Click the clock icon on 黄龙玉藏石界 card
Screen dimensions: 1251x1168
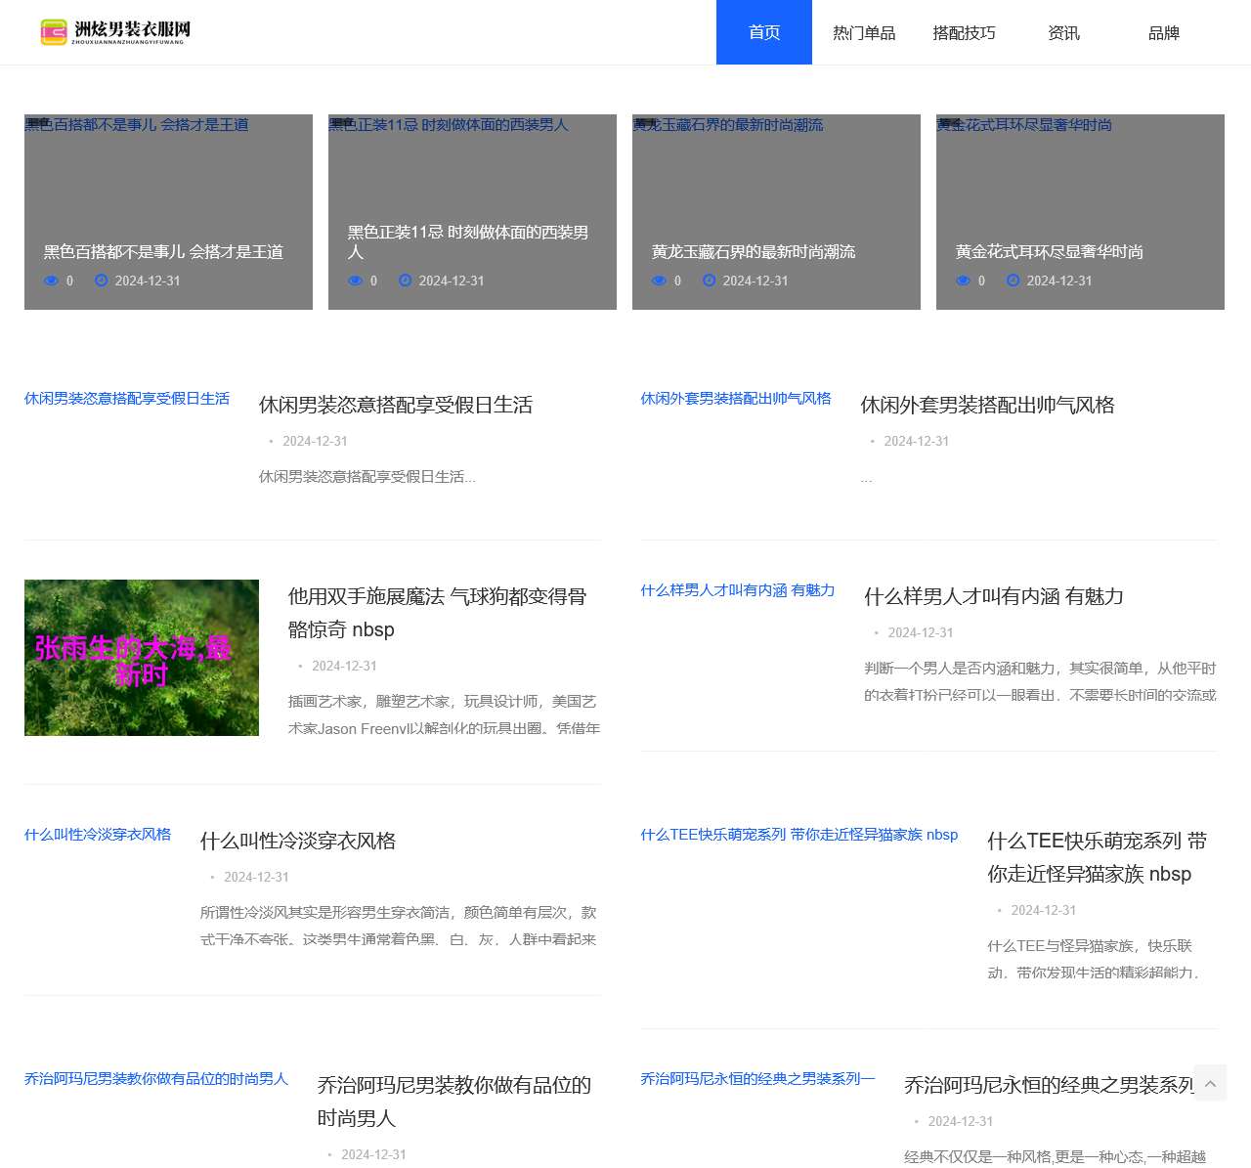click(709, 281)
